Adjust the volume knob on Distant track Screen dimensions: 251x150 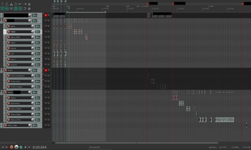[32, 65]
